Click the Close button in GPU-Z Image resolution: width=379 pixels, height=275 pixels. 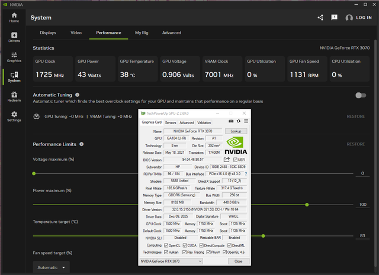(238, 261)
